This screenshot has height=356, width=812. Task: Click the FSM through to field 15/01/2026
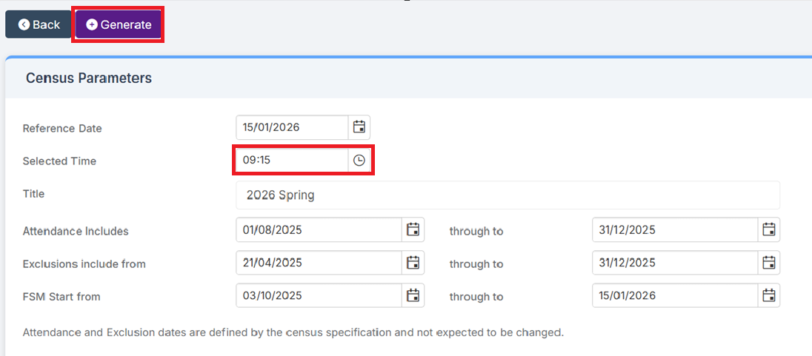[x=674, y=296]
